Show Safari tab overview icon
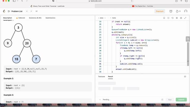 186,1
